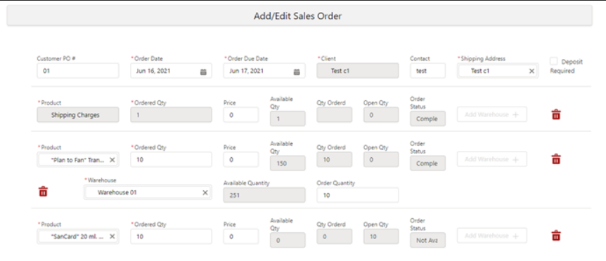Viewport: 606px width, 261px height.
Task: Clear the "Plan to Fan" product selection
Action: [112, 159]
